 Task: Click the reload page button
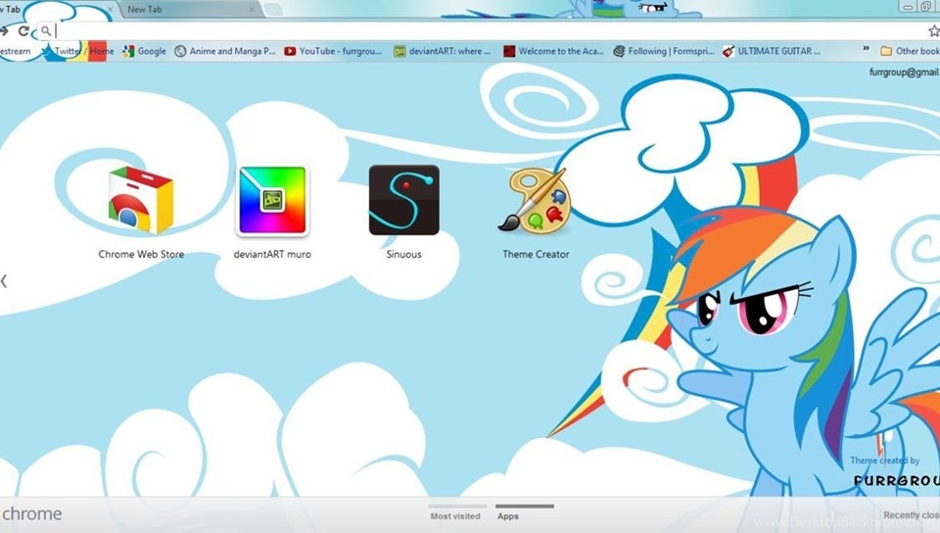(23, 30)
